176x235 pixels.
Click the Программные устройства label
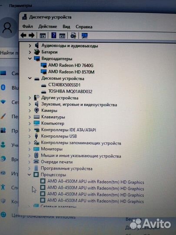click(66, 168)
